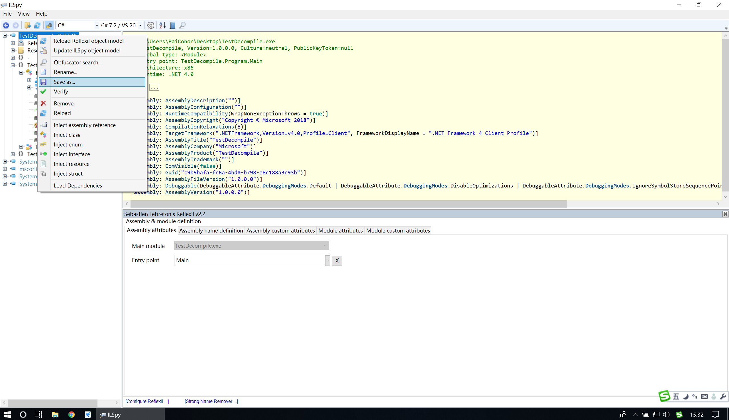Click the Back navigation arrow
This screenshot has height=420, width=729.
point(6,25)
